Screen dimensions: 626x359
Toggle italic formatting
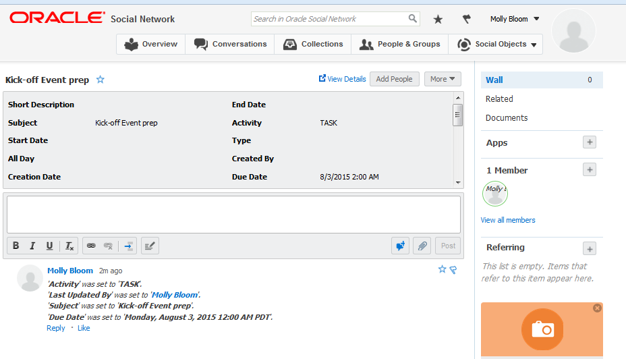[33, 246]
